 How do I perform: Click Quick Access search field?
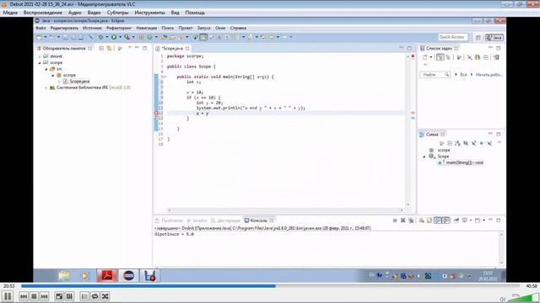tap(453, 37)
